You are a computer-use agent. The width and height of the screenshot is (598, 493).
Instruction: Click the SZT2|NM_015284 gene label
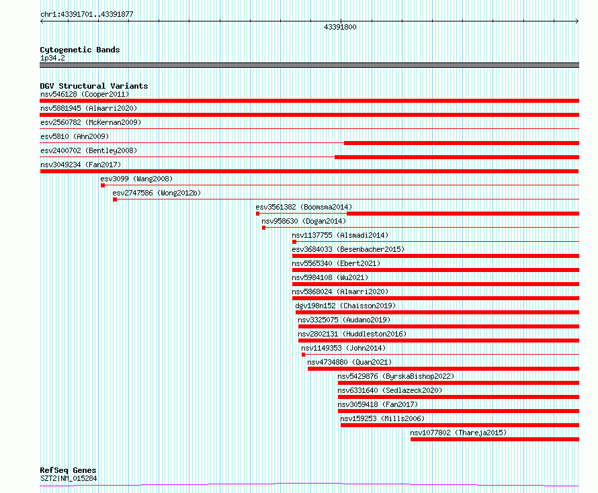pyautogui.click(x=69, y=478)
